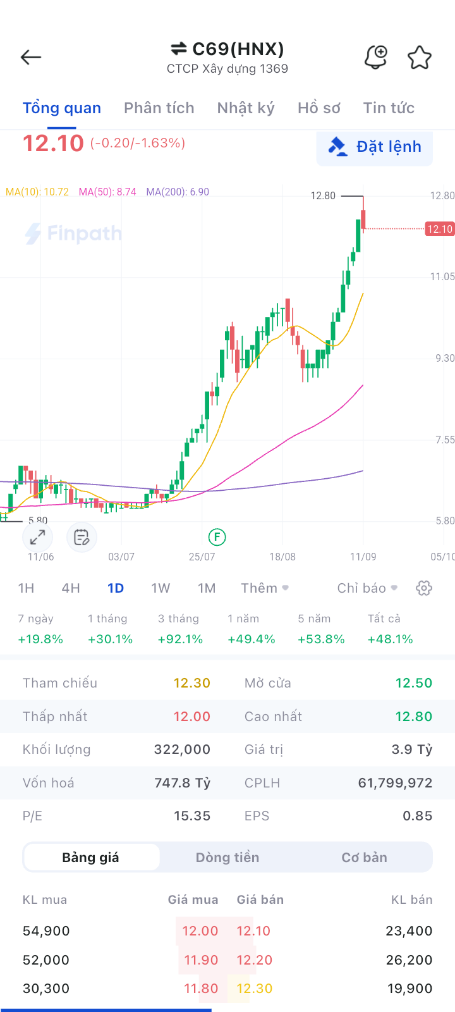
Task: Open the chart notes calendar icon
Action: (82, 538)
